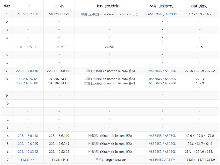The image size is (220, 165).
Task: Click the 223.118.6.110 IP link
Action: [28, 136]
